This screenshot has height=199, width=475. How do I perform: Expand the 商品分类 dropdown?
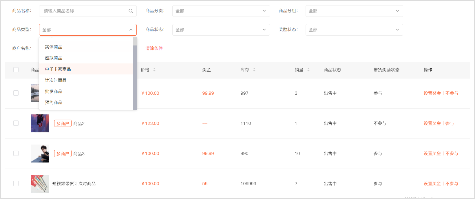click(221, 11)
